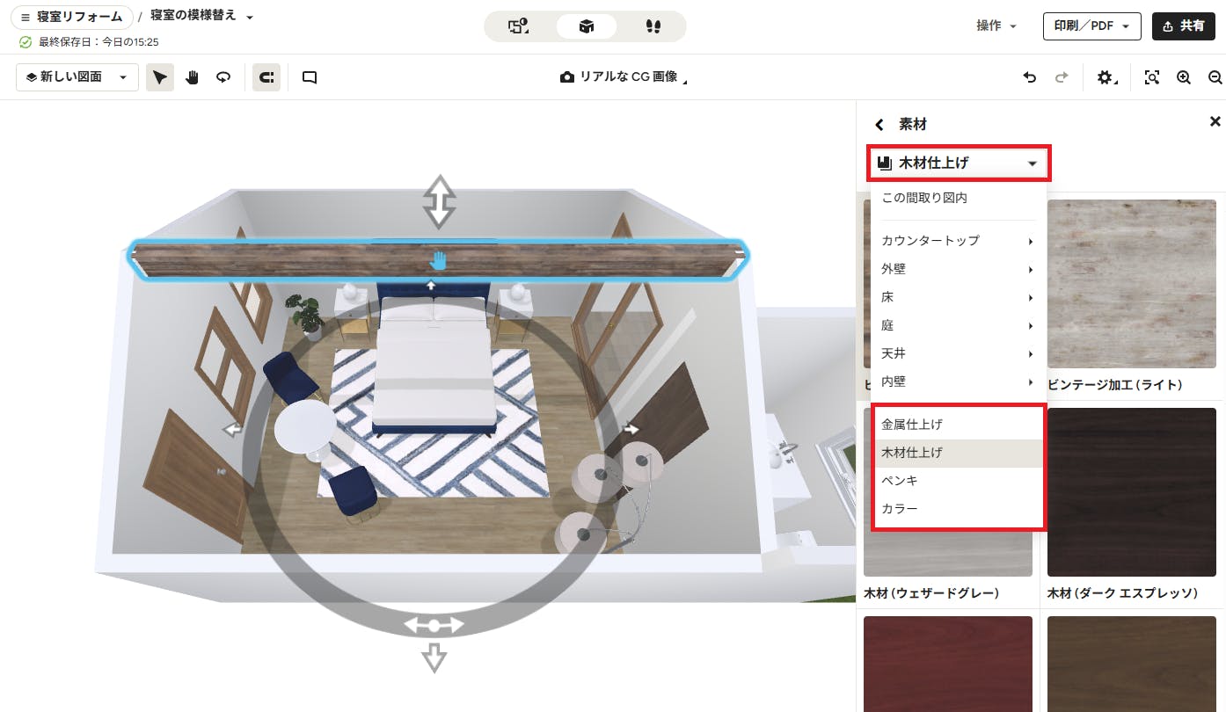
Task: Open the 新しい図面 dropdown
Action: click(x=77, y=77)
